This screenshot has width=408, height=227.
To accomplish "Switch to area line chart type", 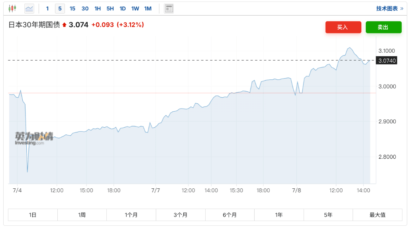I will coord(29,8).
